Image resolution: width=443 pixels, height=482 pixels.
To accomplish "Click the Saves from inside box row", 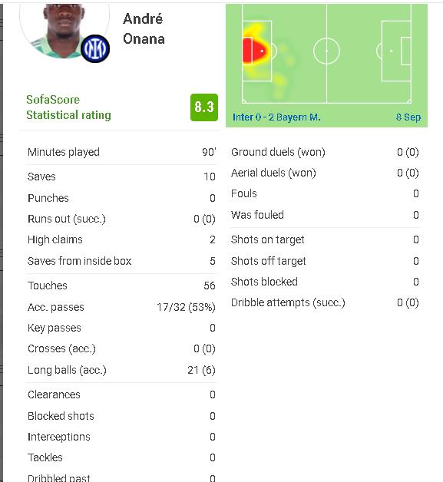I will click(x=121, y=261).
